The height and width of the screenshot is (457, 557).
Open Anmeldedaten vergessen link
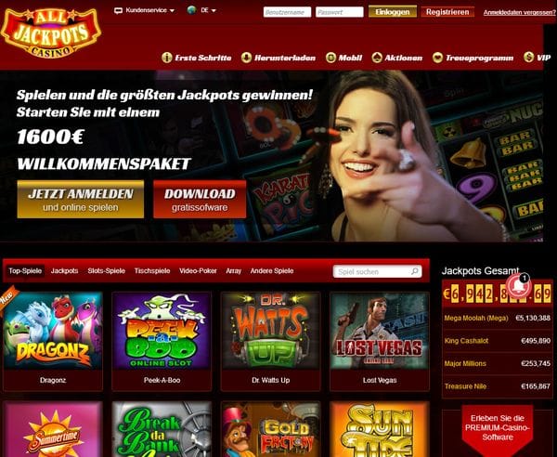pyautogui.click(x=519, y=12)
